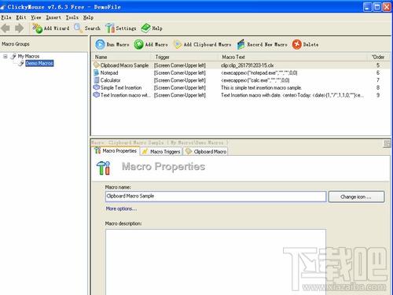Click Add Clipboard Macro

202,44
